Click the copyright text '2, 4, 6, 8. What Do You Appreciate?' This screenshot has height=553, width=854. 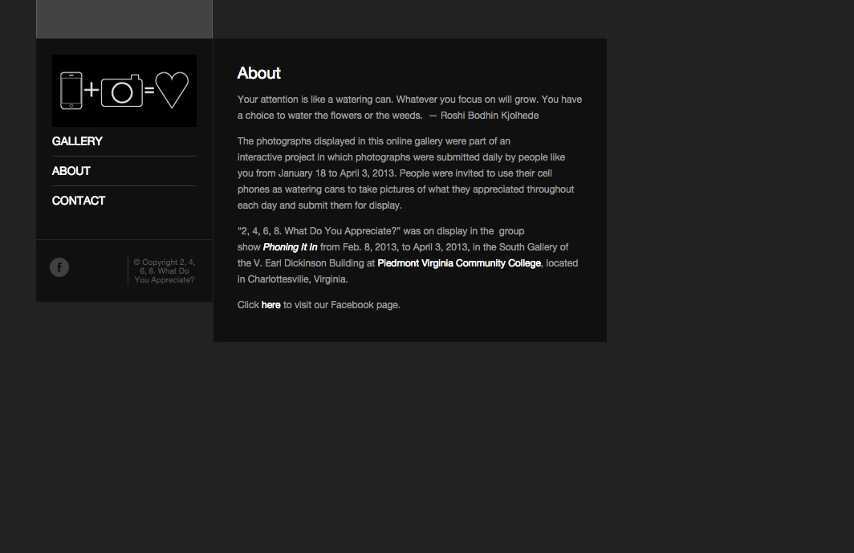[165, 270]
